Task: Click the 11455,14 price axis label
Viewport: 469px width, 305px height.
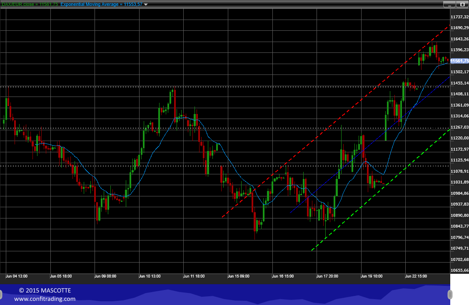Action: pos(459,83)
